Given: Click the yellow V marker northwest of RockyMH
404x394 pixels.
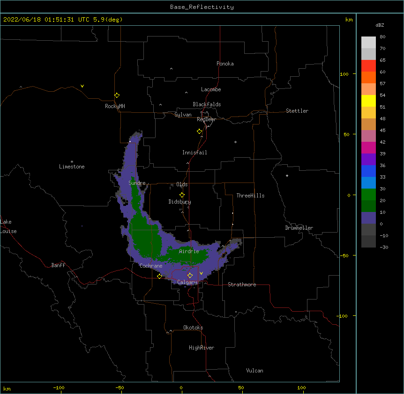Looking at the screenshot, I should [82, 86].
